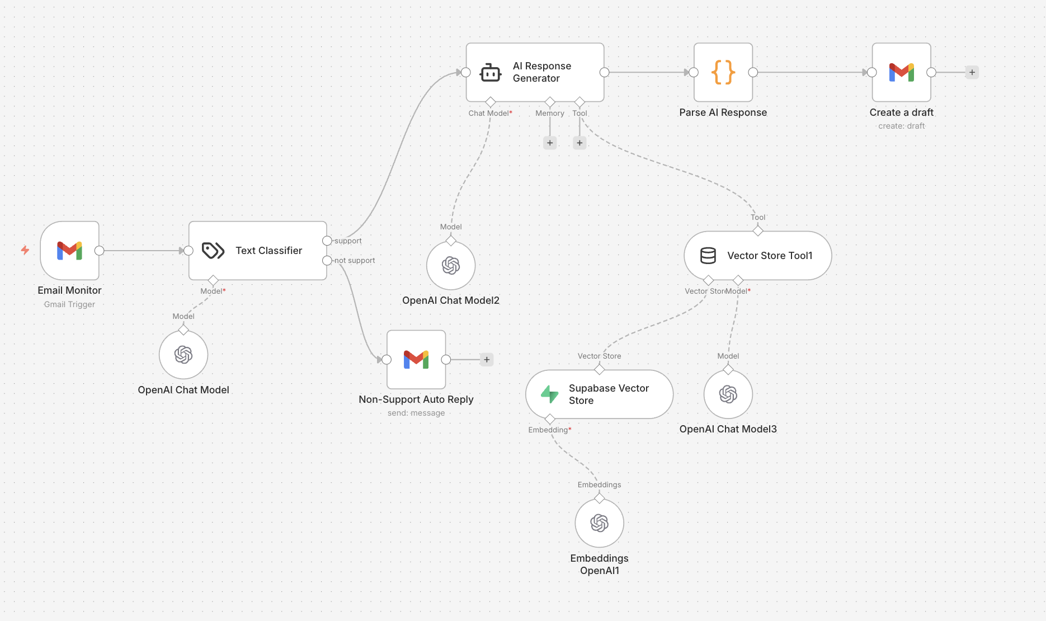Click the Vector Store Tool1 Model connector
Screen dimensions: 1046x621
point(738,280)
